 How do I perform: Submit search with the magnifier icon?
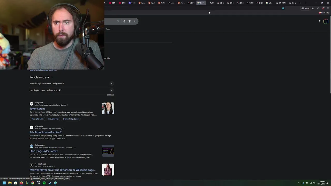point(134,21)
